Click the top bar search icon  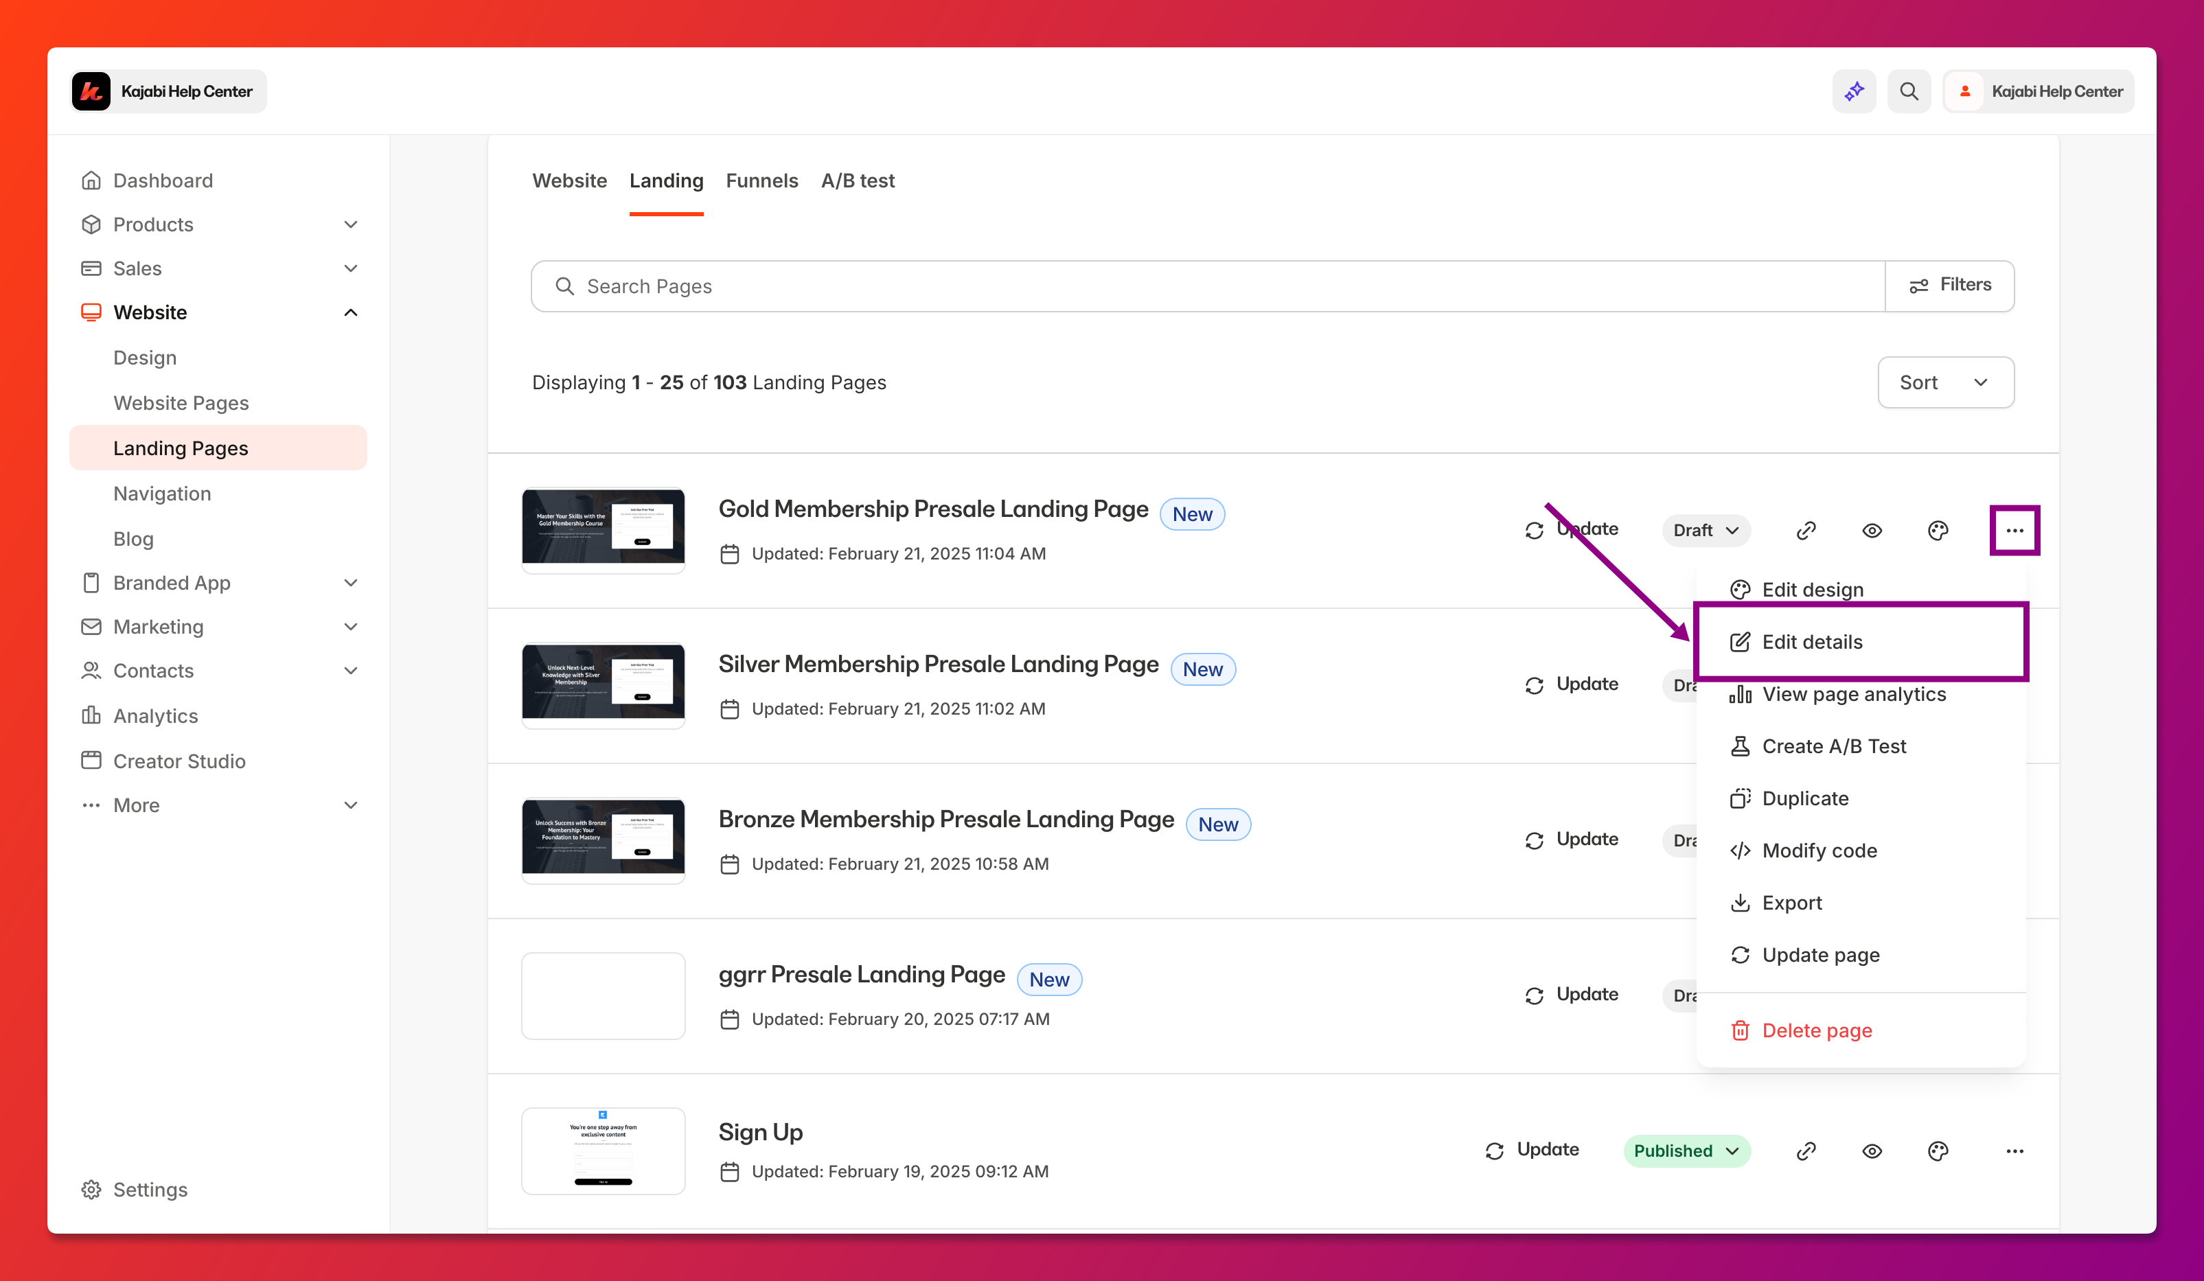[x=1908, y=91]
